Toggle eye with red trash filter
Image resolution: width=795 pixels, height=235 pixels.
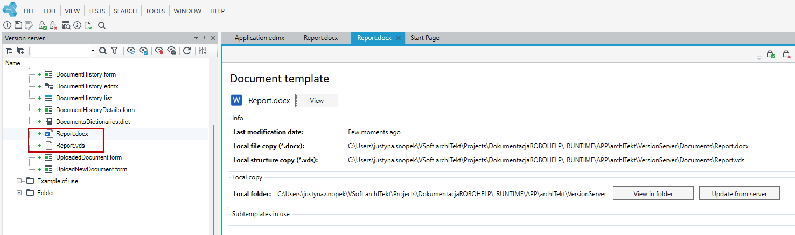[159, 51]
